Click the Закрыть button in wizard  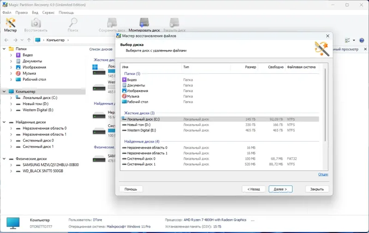point(317,189)
